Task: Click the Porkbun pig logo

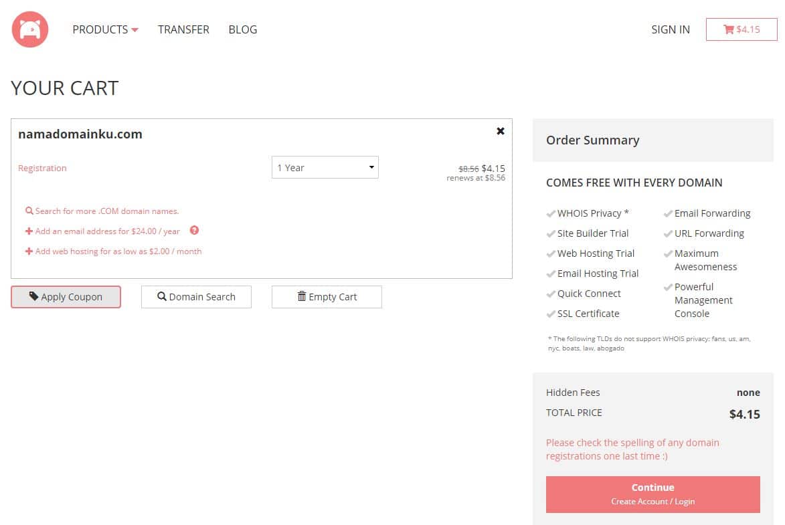Action: (x=30, y=29)
